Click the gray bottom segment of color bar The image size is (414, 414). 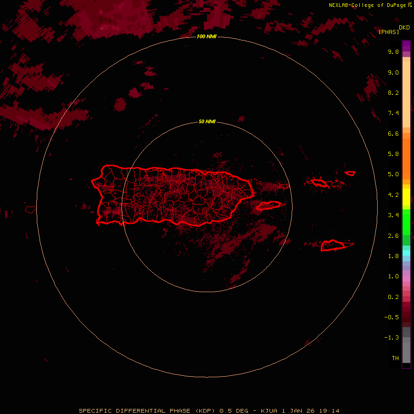point(406,352)
